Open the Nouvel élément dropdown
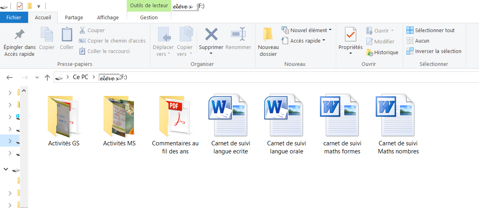The image size is (479, 208). (x=307, y=30)
